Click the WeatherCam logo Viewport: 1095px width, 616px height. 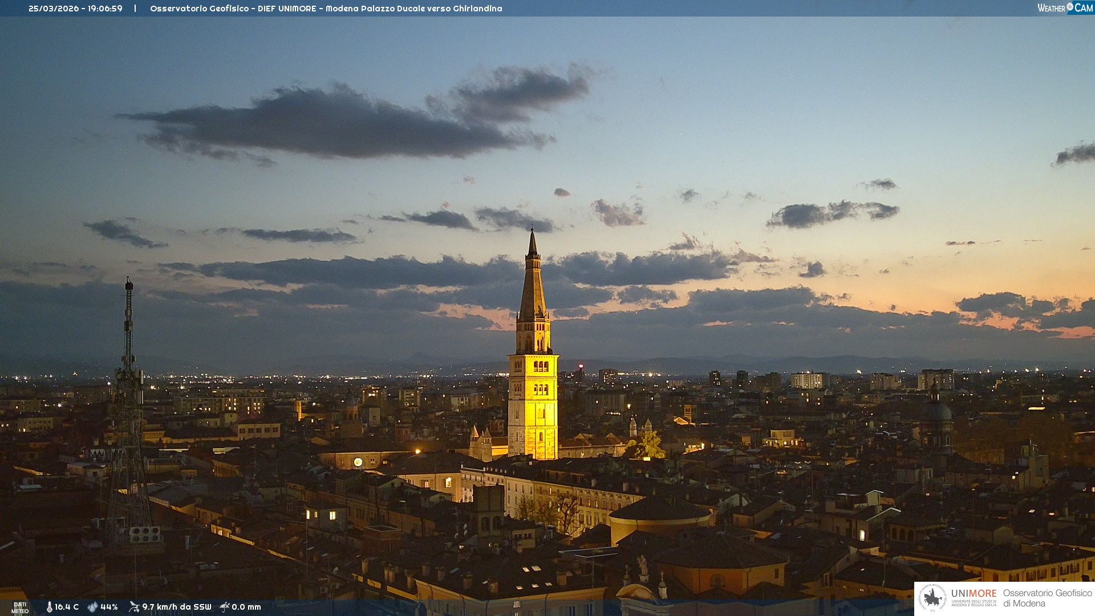coord(1065,8)
